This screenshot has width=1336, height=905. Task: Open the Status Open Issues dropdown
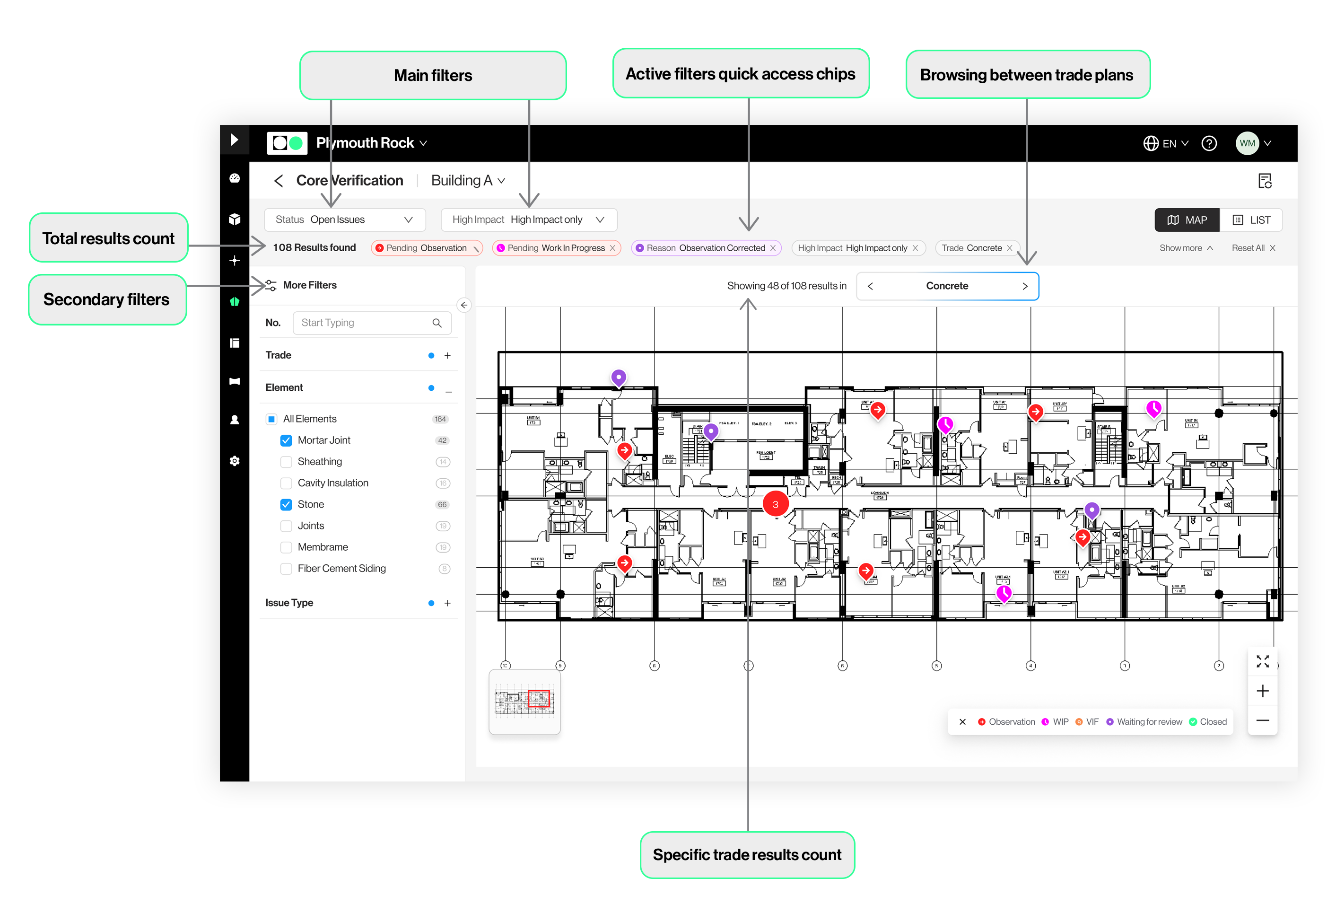[x=344, y=220]
